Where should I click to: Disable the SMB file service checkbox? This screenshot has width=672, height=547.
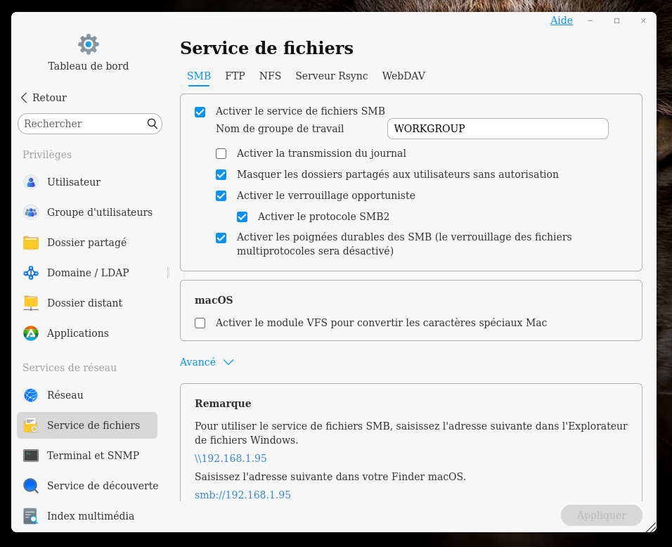point(200,111)
